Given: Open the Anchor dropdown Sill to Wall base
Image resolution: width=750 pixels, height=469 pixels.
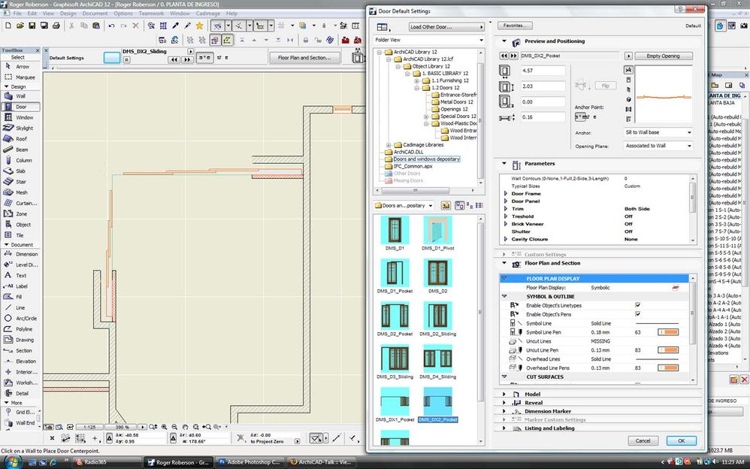Looking at the screenshot, I should pyautogui.click(x=659, y=132).
